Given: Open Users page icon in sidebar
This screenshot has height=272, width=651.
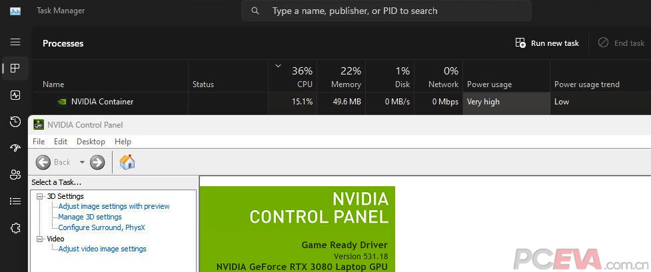Looking at the screenshot, I should coord(15,174).
